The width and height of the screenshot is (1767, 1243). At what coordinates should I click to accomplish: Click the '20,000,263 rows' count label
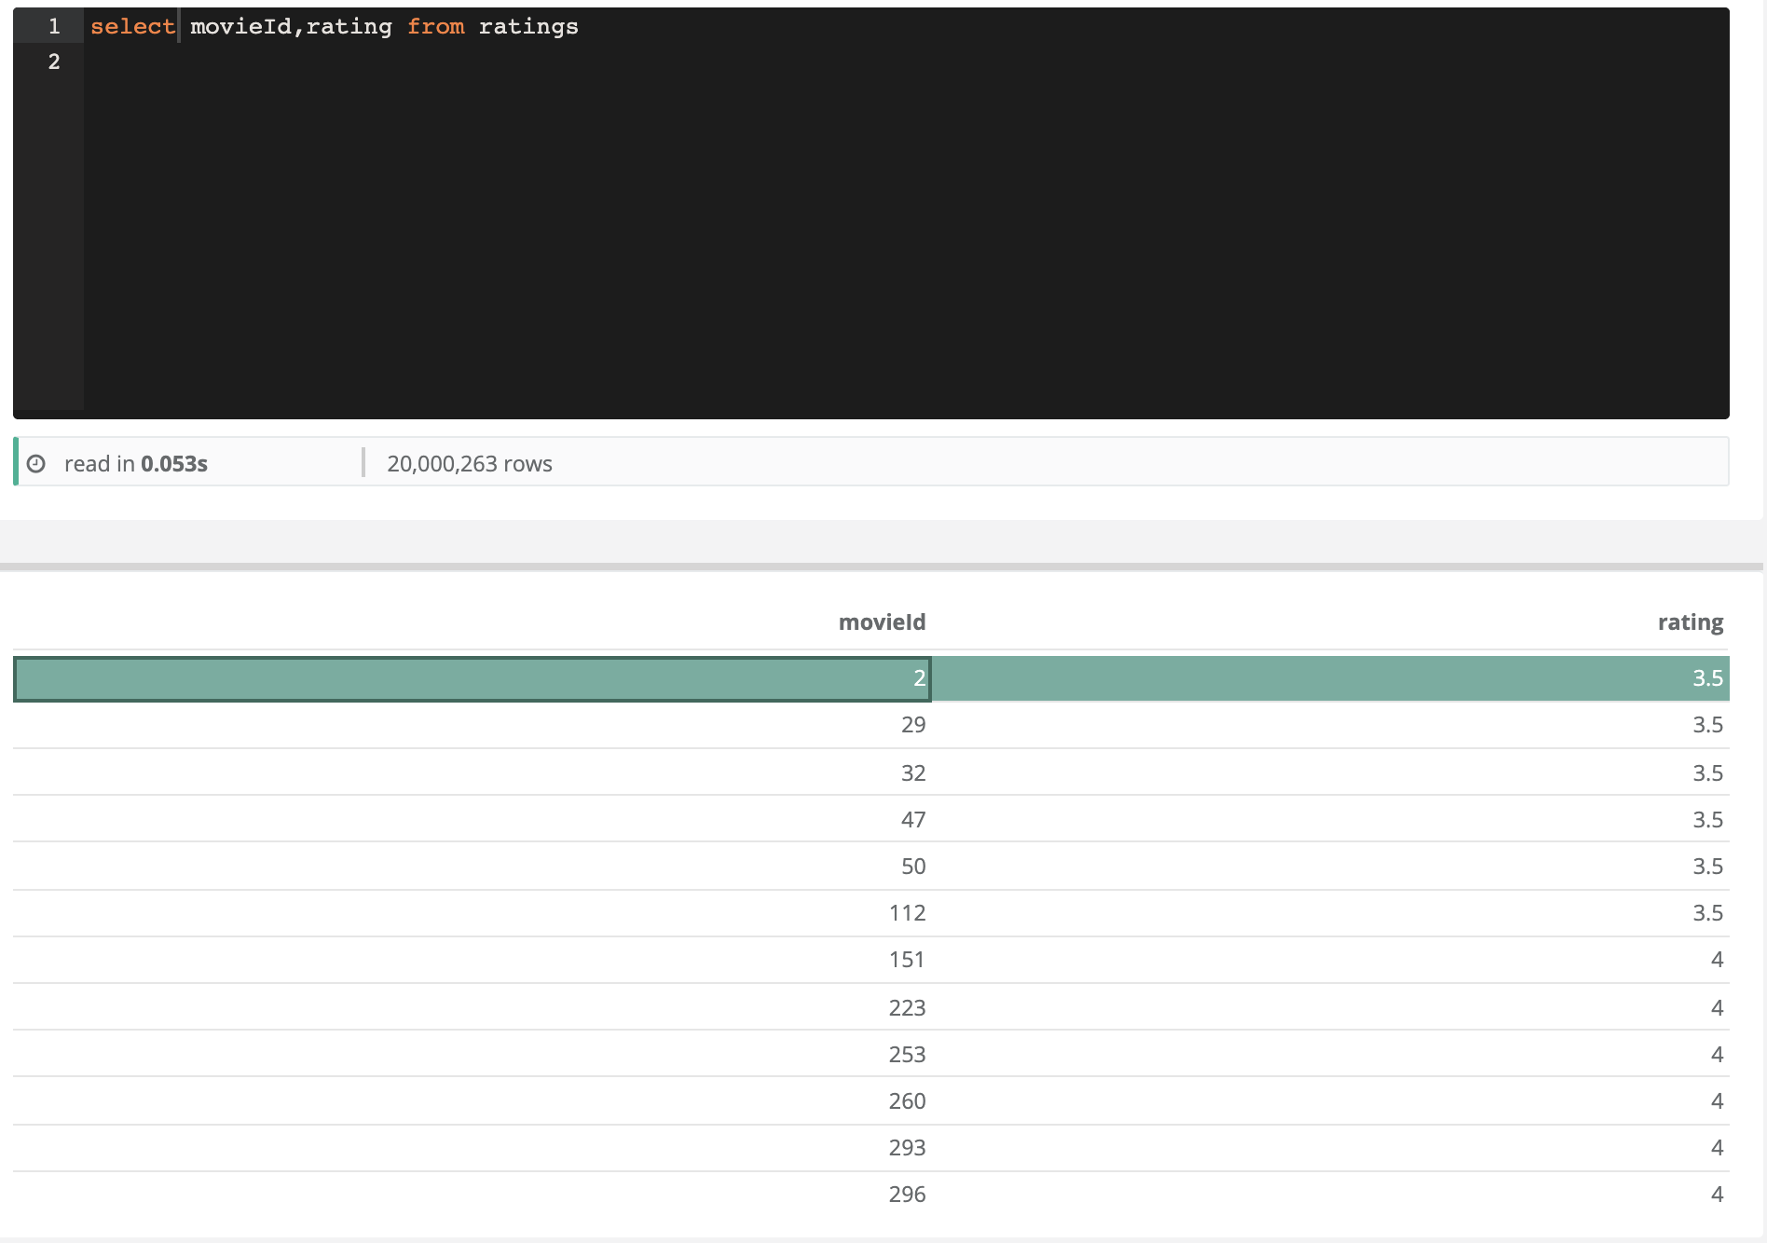point(469,464)
